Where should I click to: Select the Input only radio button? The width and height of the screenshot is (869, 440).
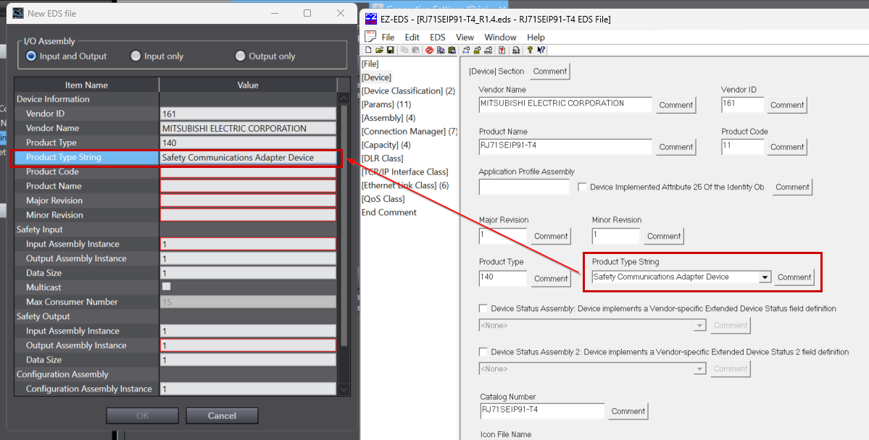[x=136, y=56]
